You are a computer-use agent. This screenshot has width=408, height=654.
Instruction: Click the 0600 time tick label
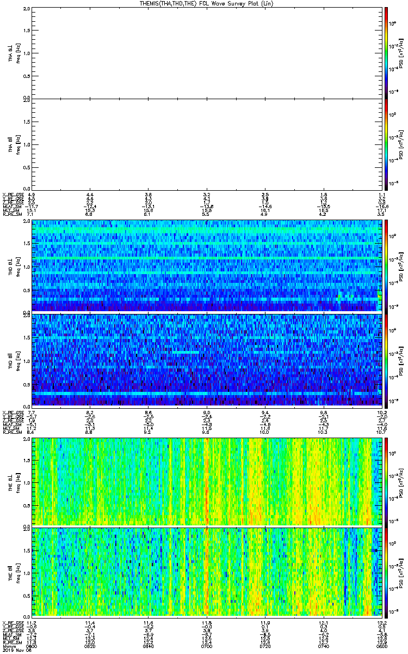click(x=32, y=646)
